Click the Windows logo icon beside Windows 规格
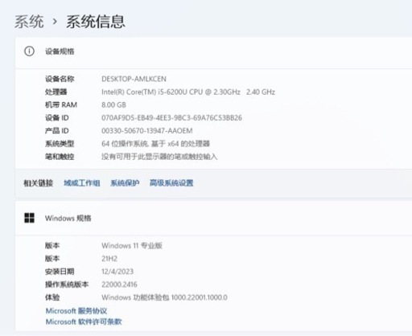This screenshot has width=412, height=336. pos(29,218)
